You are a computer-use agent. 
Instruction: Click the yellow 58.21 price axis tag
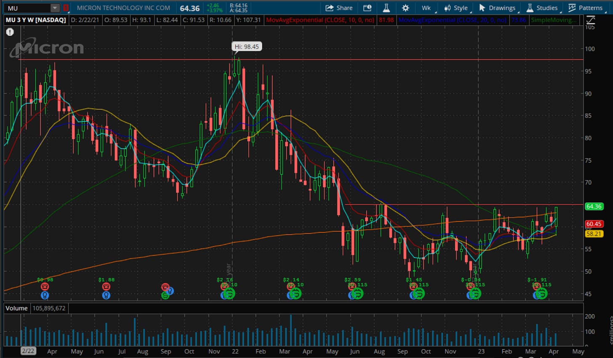[594, 234]
